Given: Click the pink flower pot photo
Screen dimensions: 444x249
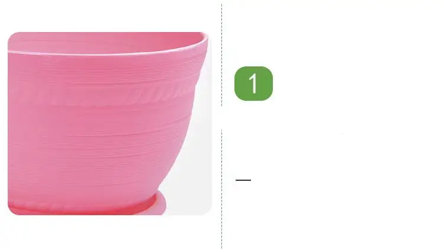Looking at the screenshot, I should (110, 123).
